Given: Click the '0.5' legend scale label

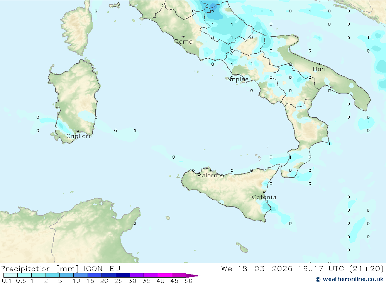Looking at the screenshot, I should [21, 281].
